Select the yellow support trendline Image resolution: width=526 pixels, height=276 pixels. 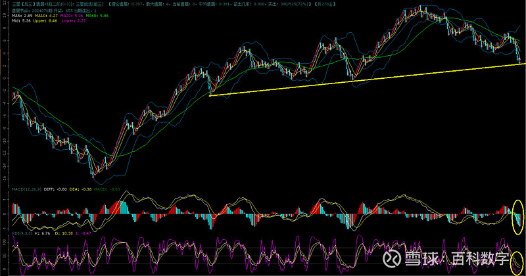click(x=362, y=80)
